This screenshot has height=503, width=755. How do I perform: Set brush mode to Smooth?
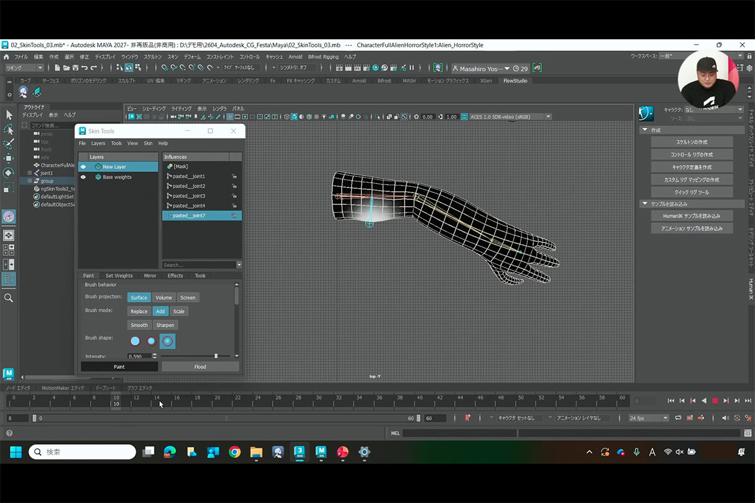(139, 325)
